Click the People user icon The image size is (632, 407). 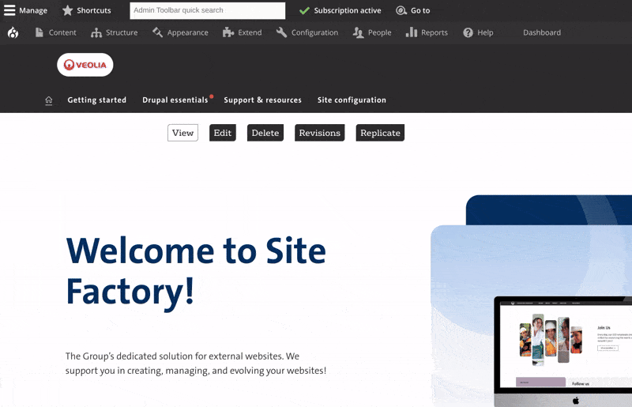click(x=358, y=32)
